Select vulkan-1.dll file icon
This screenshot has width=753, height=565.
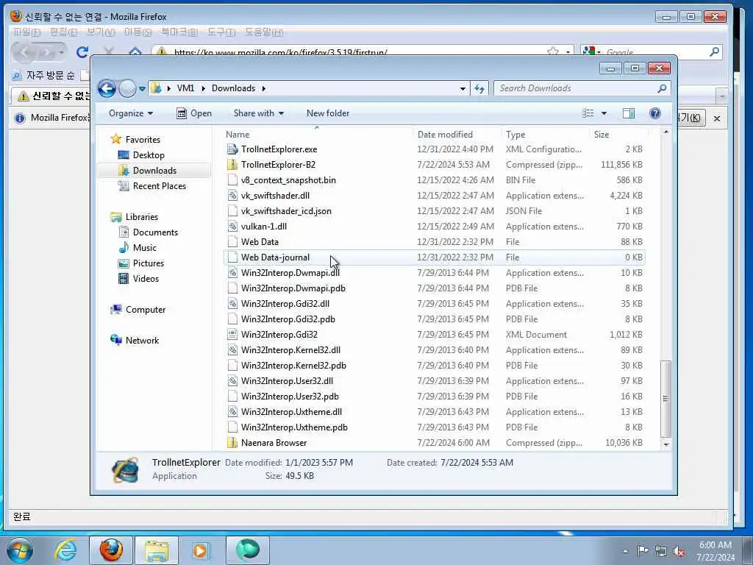[x=232, y=227]
